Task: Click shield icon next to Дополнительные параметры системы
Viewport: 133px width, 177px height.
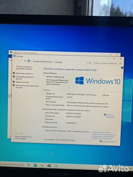Action: [14, 85]
